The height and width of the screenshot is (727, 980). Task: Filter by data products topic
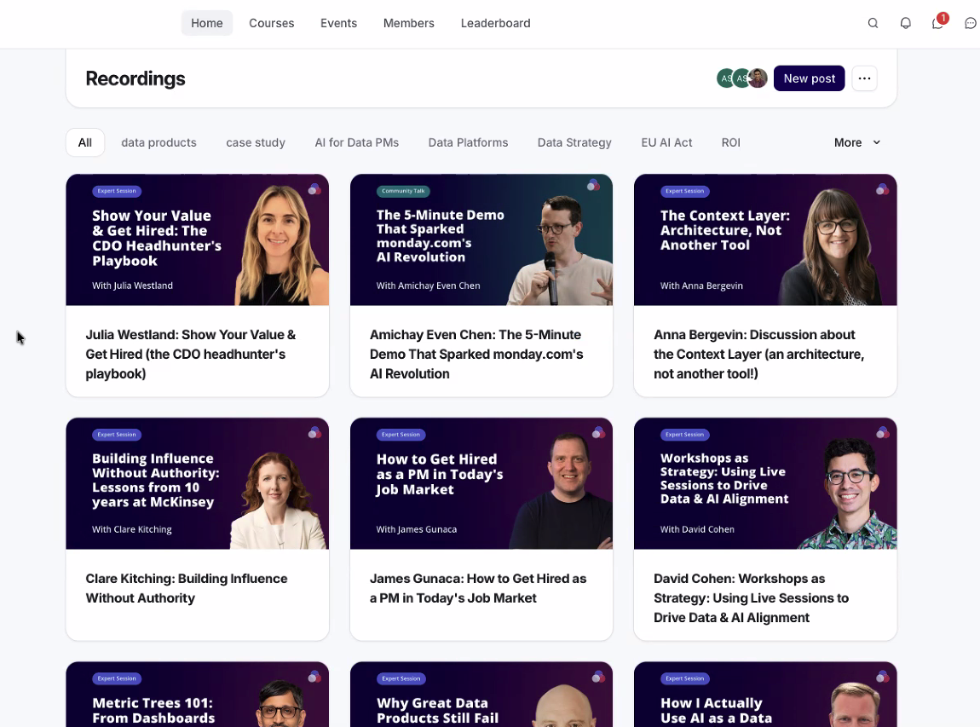coord(159,142)
